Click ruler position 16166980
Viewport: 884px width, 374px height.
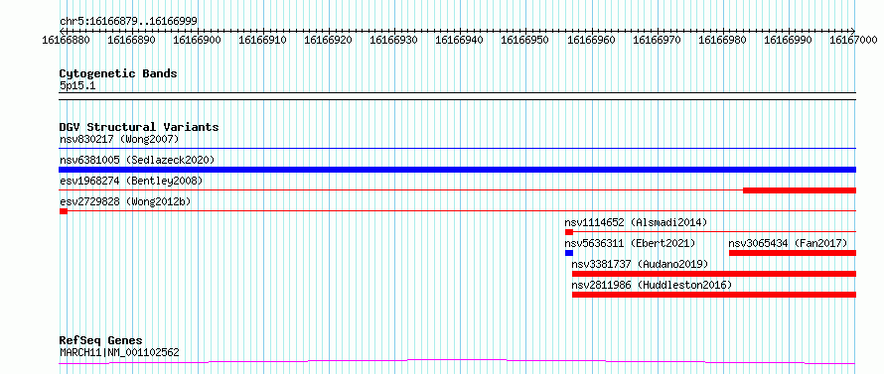click(723, 40)
